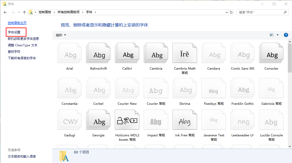Go up one folder level arrow
This screenshot has width=292, height=163.
pos(24,12)
